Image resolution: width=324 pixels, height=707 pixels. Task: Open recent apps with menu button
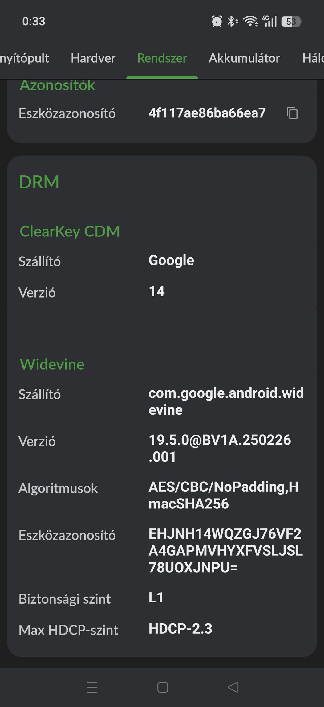[x=92, y=687]
